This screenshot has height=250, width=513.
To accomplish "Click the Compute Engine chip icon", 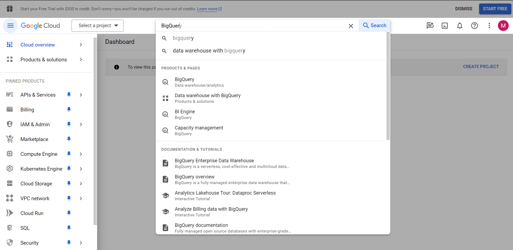I will pyautogui.click(x=10, y=154).
